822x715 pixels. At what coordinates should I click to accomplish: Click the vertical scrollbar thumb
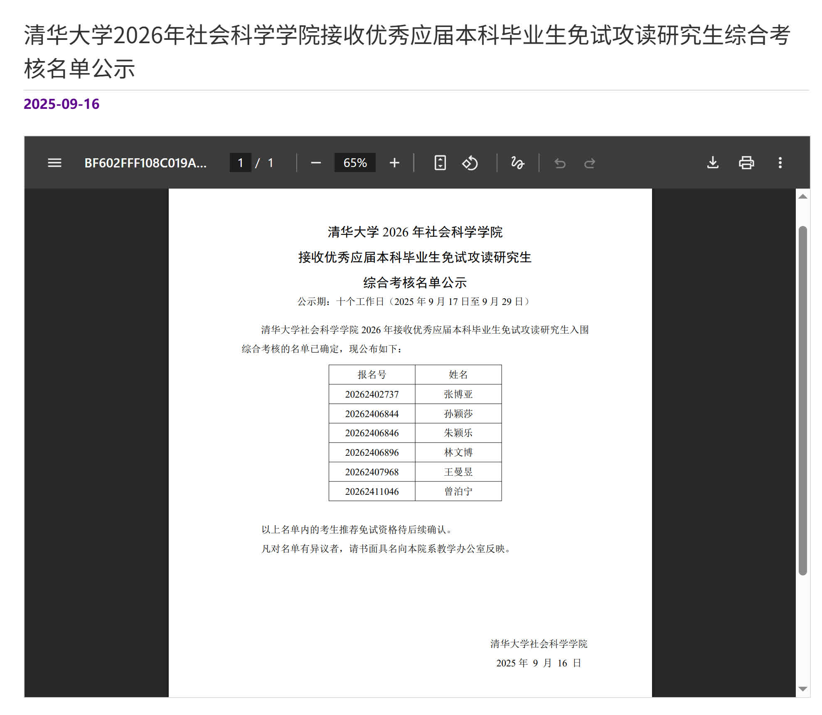[x=803, y=399]
